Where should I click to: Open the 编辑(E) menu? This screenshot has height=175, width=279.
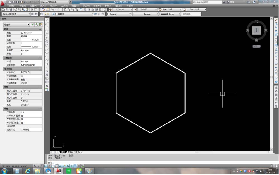pos(23,6)
